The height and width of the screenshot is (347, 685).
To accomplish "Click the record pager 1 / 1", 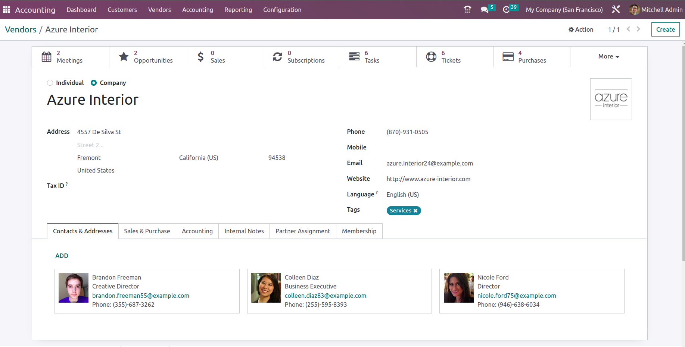I will tap(614, 29).
